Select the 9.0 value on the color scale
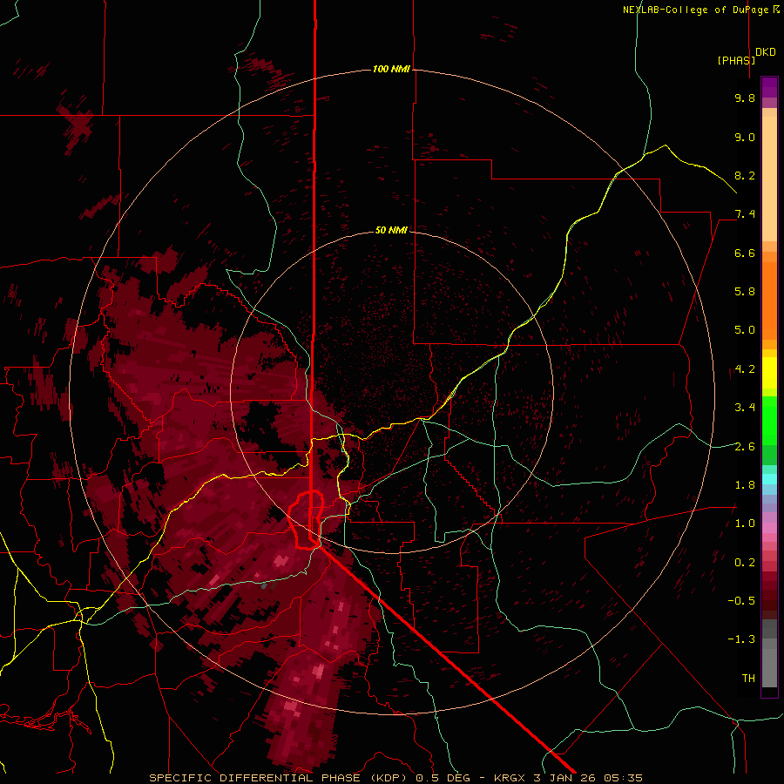 coord(745,137)
